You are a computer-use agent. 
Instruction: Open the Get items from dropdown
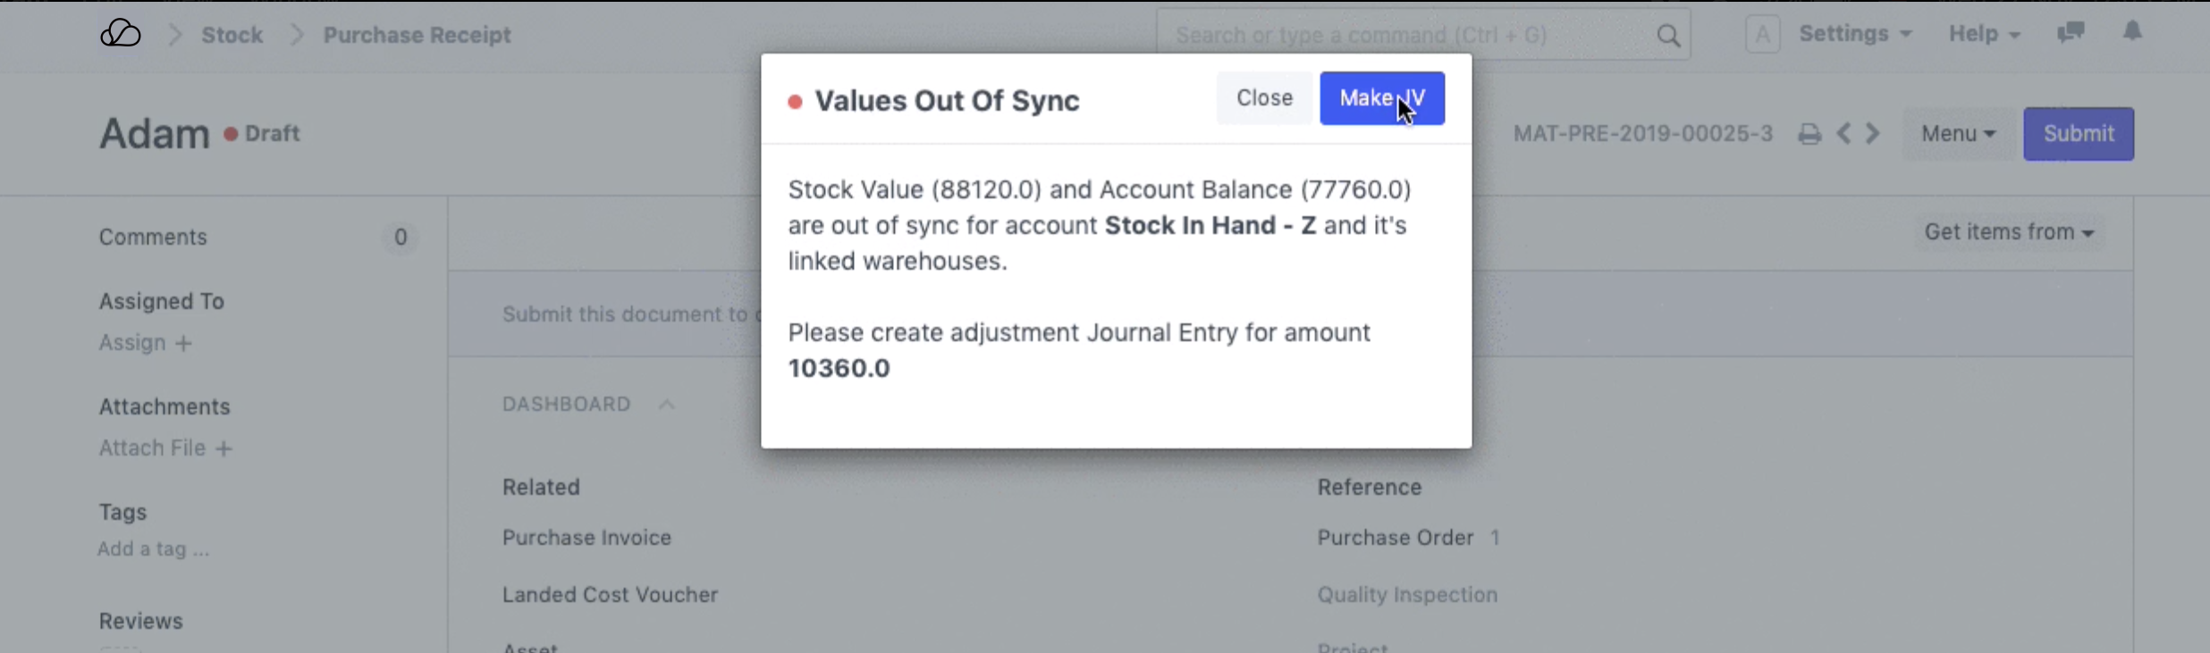click(2009, 232)
